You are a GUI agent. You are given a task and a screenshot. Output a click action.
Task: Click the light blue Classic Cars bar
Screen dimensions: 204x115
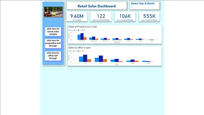click(79, 37)
